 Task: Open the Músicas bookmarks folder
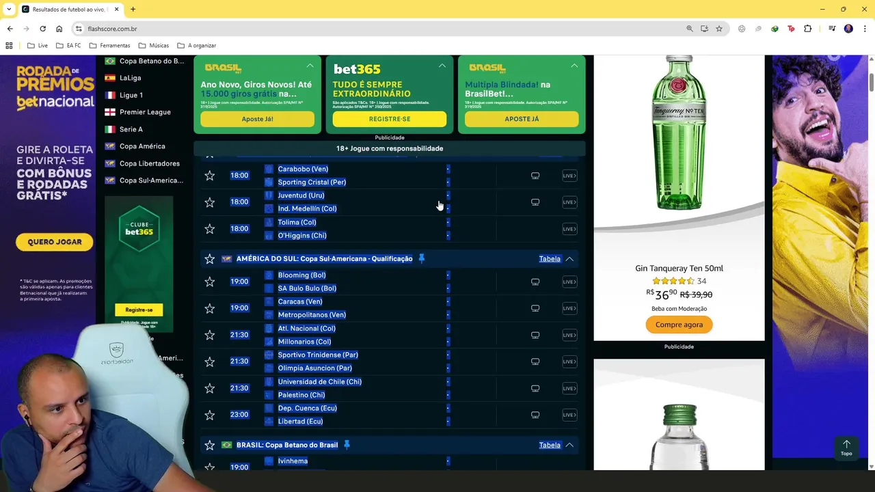(153, 46)
